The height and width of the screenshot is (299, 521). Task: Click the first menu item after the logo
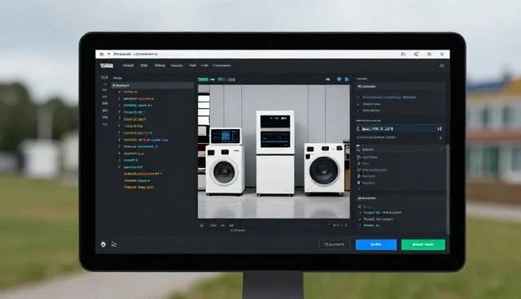coord(128,66)
